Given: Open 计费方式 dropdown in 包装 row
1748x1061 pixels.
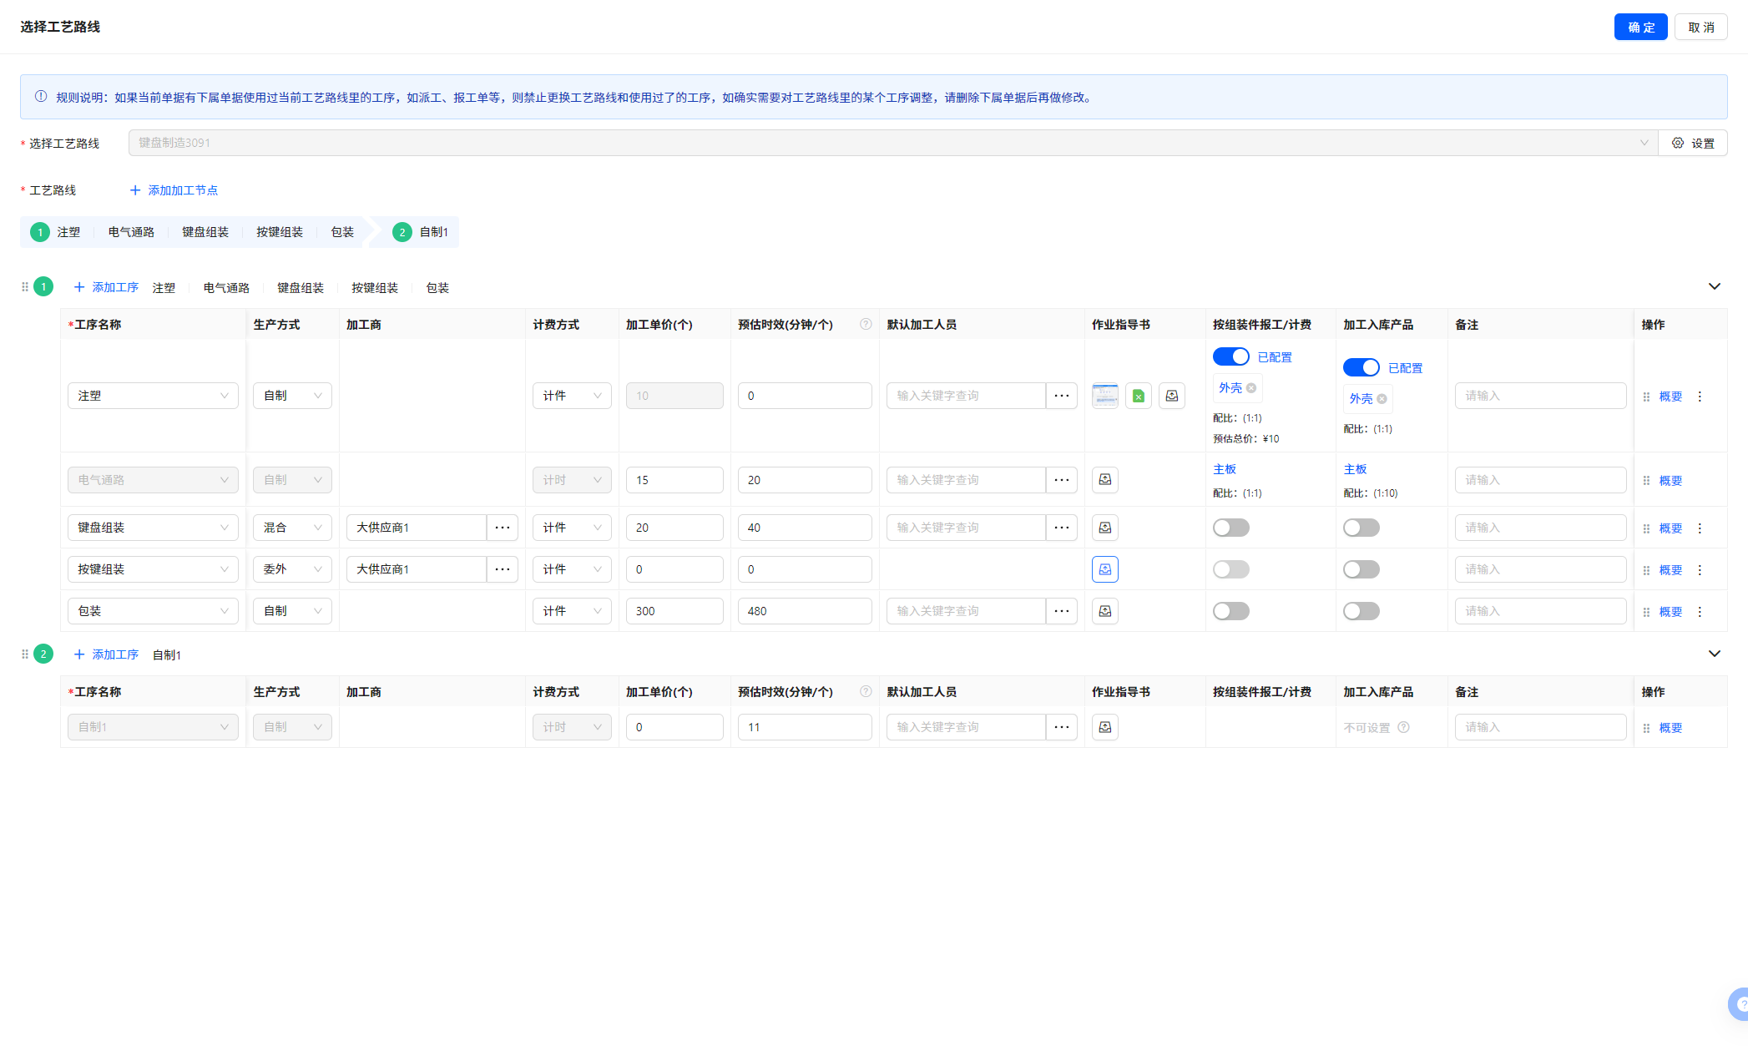Looking at the screenshot, I should (x=572, y=611).
